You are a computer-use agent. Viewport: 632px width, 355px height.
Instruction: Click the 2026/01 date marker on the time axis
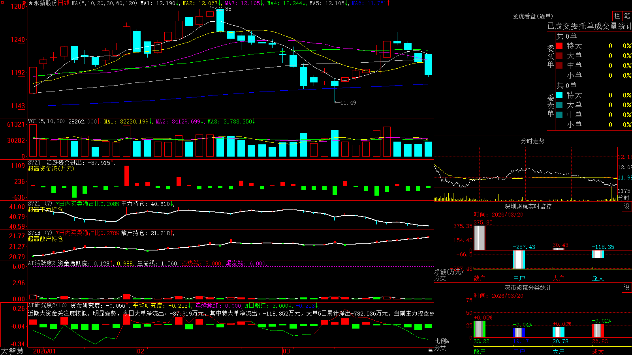click(x=45, y=351)
